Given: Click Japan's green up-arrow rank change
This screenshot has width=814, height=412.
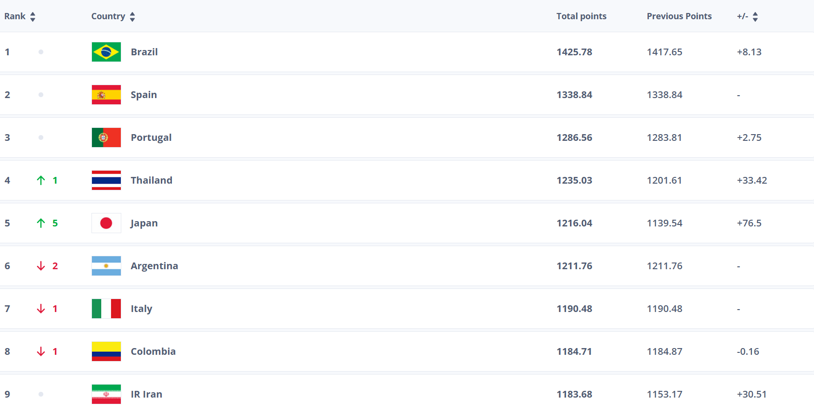Looking at the screenshot, I should pyautogui.click(x=41, y=223).
